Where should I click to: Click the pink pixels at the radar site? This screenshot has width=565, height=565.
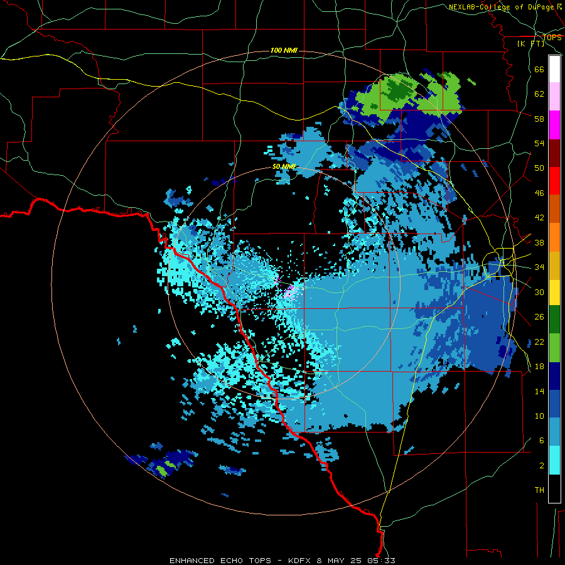click(x=289, y=291)
